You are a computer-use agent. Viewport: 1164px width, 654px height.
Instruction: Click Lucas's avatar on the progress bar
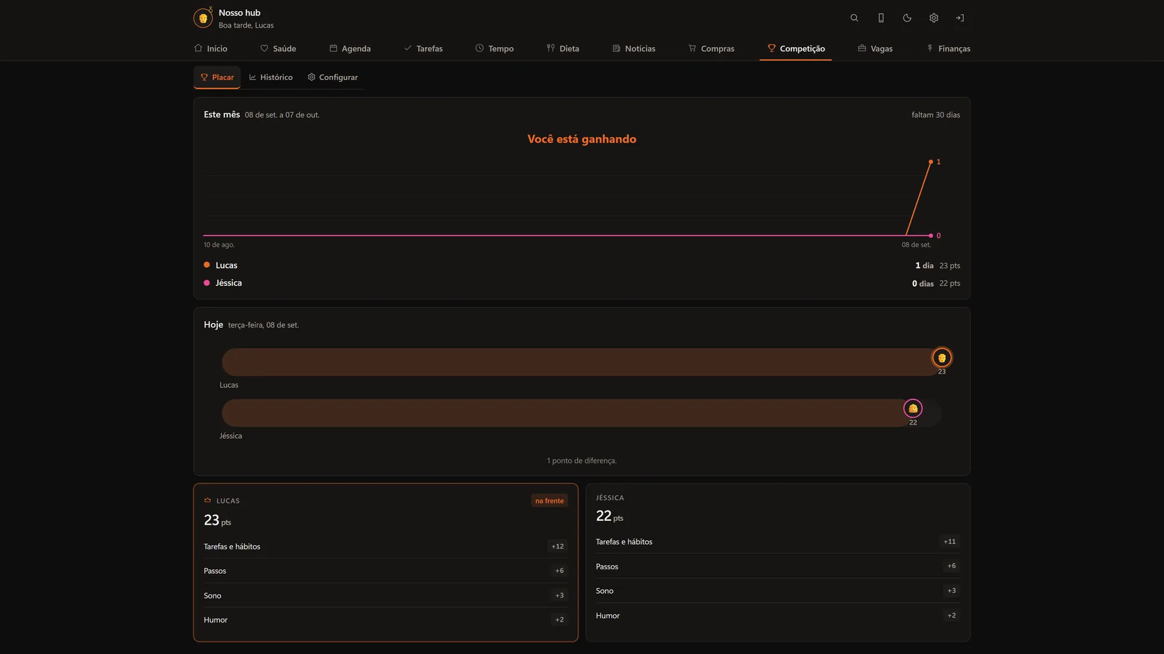click(x=942, y=357)
